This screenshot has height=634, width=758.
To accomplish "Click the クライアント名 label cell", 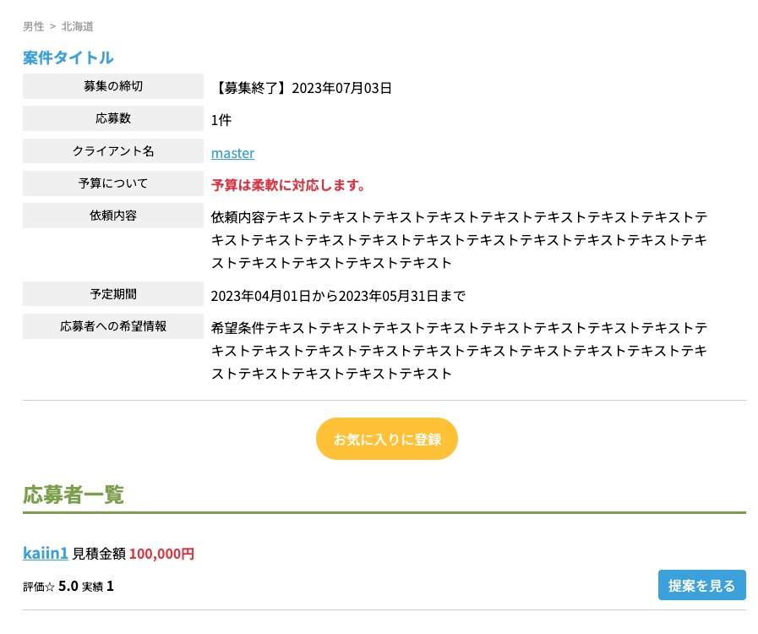I will point(112,151).
